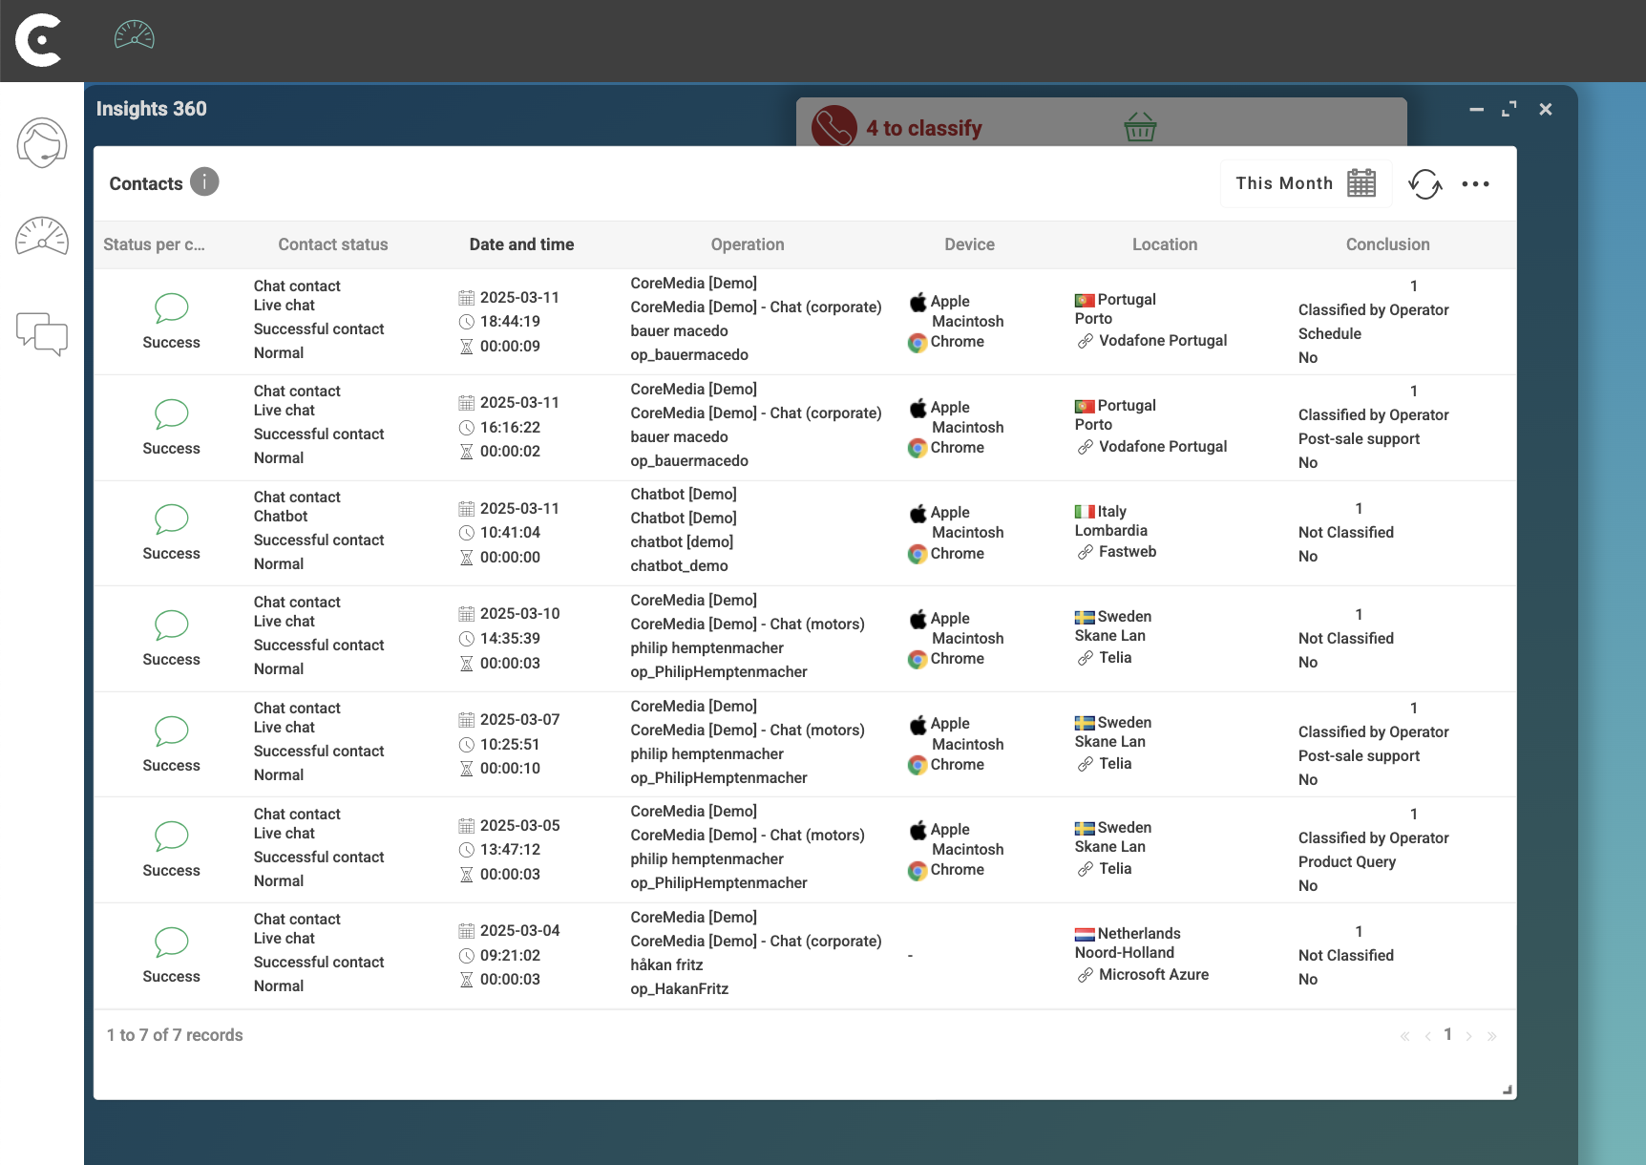Click 'Noord-Holland' location text
The width and height of the screenshot is (1646, 1165).
tap(1125, 953)
